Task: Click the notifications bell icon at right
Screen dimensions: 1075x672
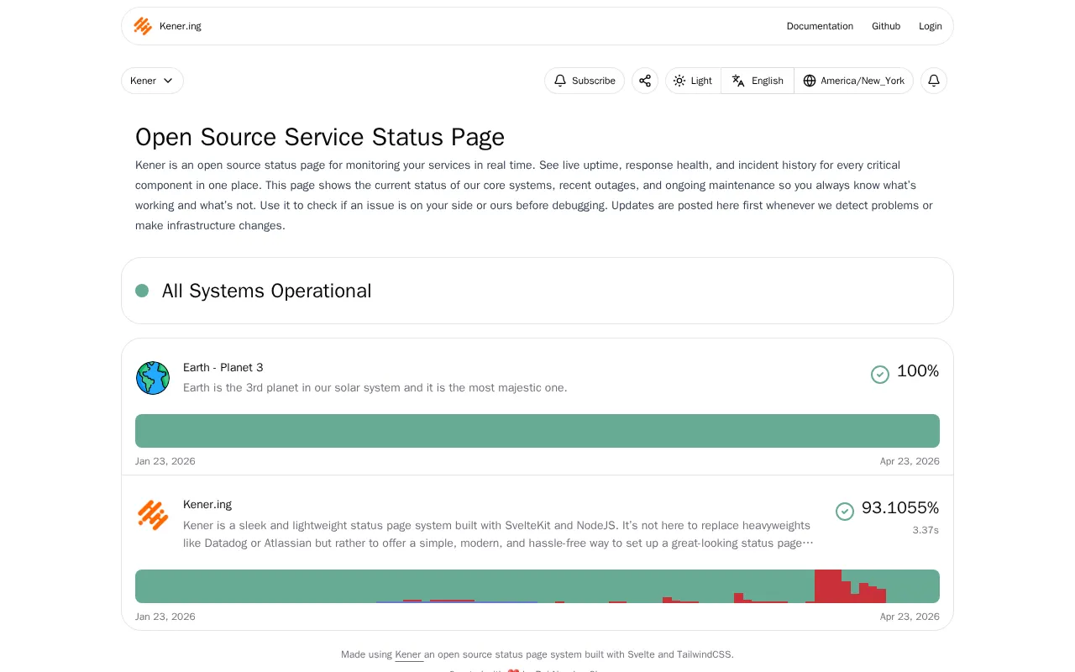Action: point(934,81)
